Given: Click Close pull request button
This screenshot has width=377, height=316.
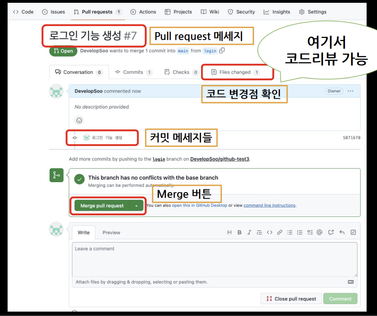Looking at the screenshot, I should (x=291, y=299).
